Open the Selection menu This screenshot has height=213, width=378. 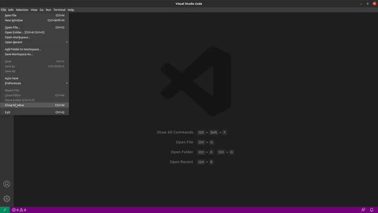pyautogui.click(x=22, y=10)
